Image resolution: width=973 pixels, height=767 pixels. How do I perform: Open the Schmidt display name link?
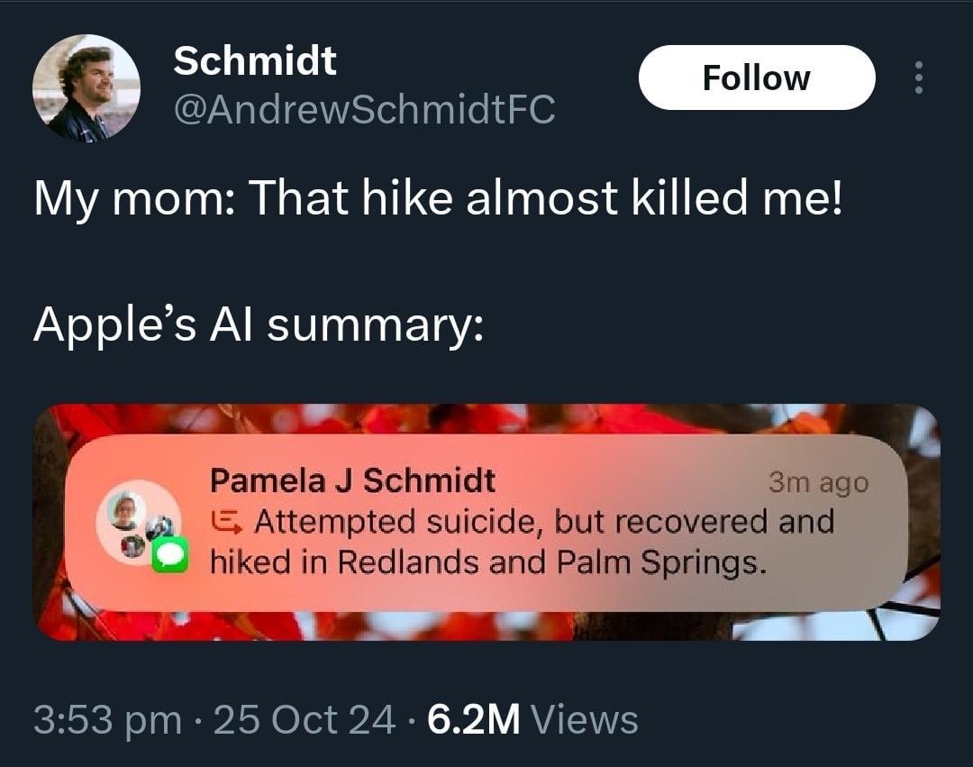click(x=255, y=60)
